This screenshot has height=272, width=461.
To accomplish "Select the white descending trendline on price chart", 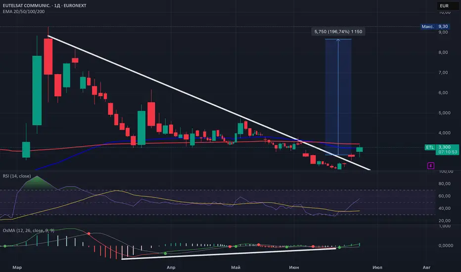I will click(209, 103).
